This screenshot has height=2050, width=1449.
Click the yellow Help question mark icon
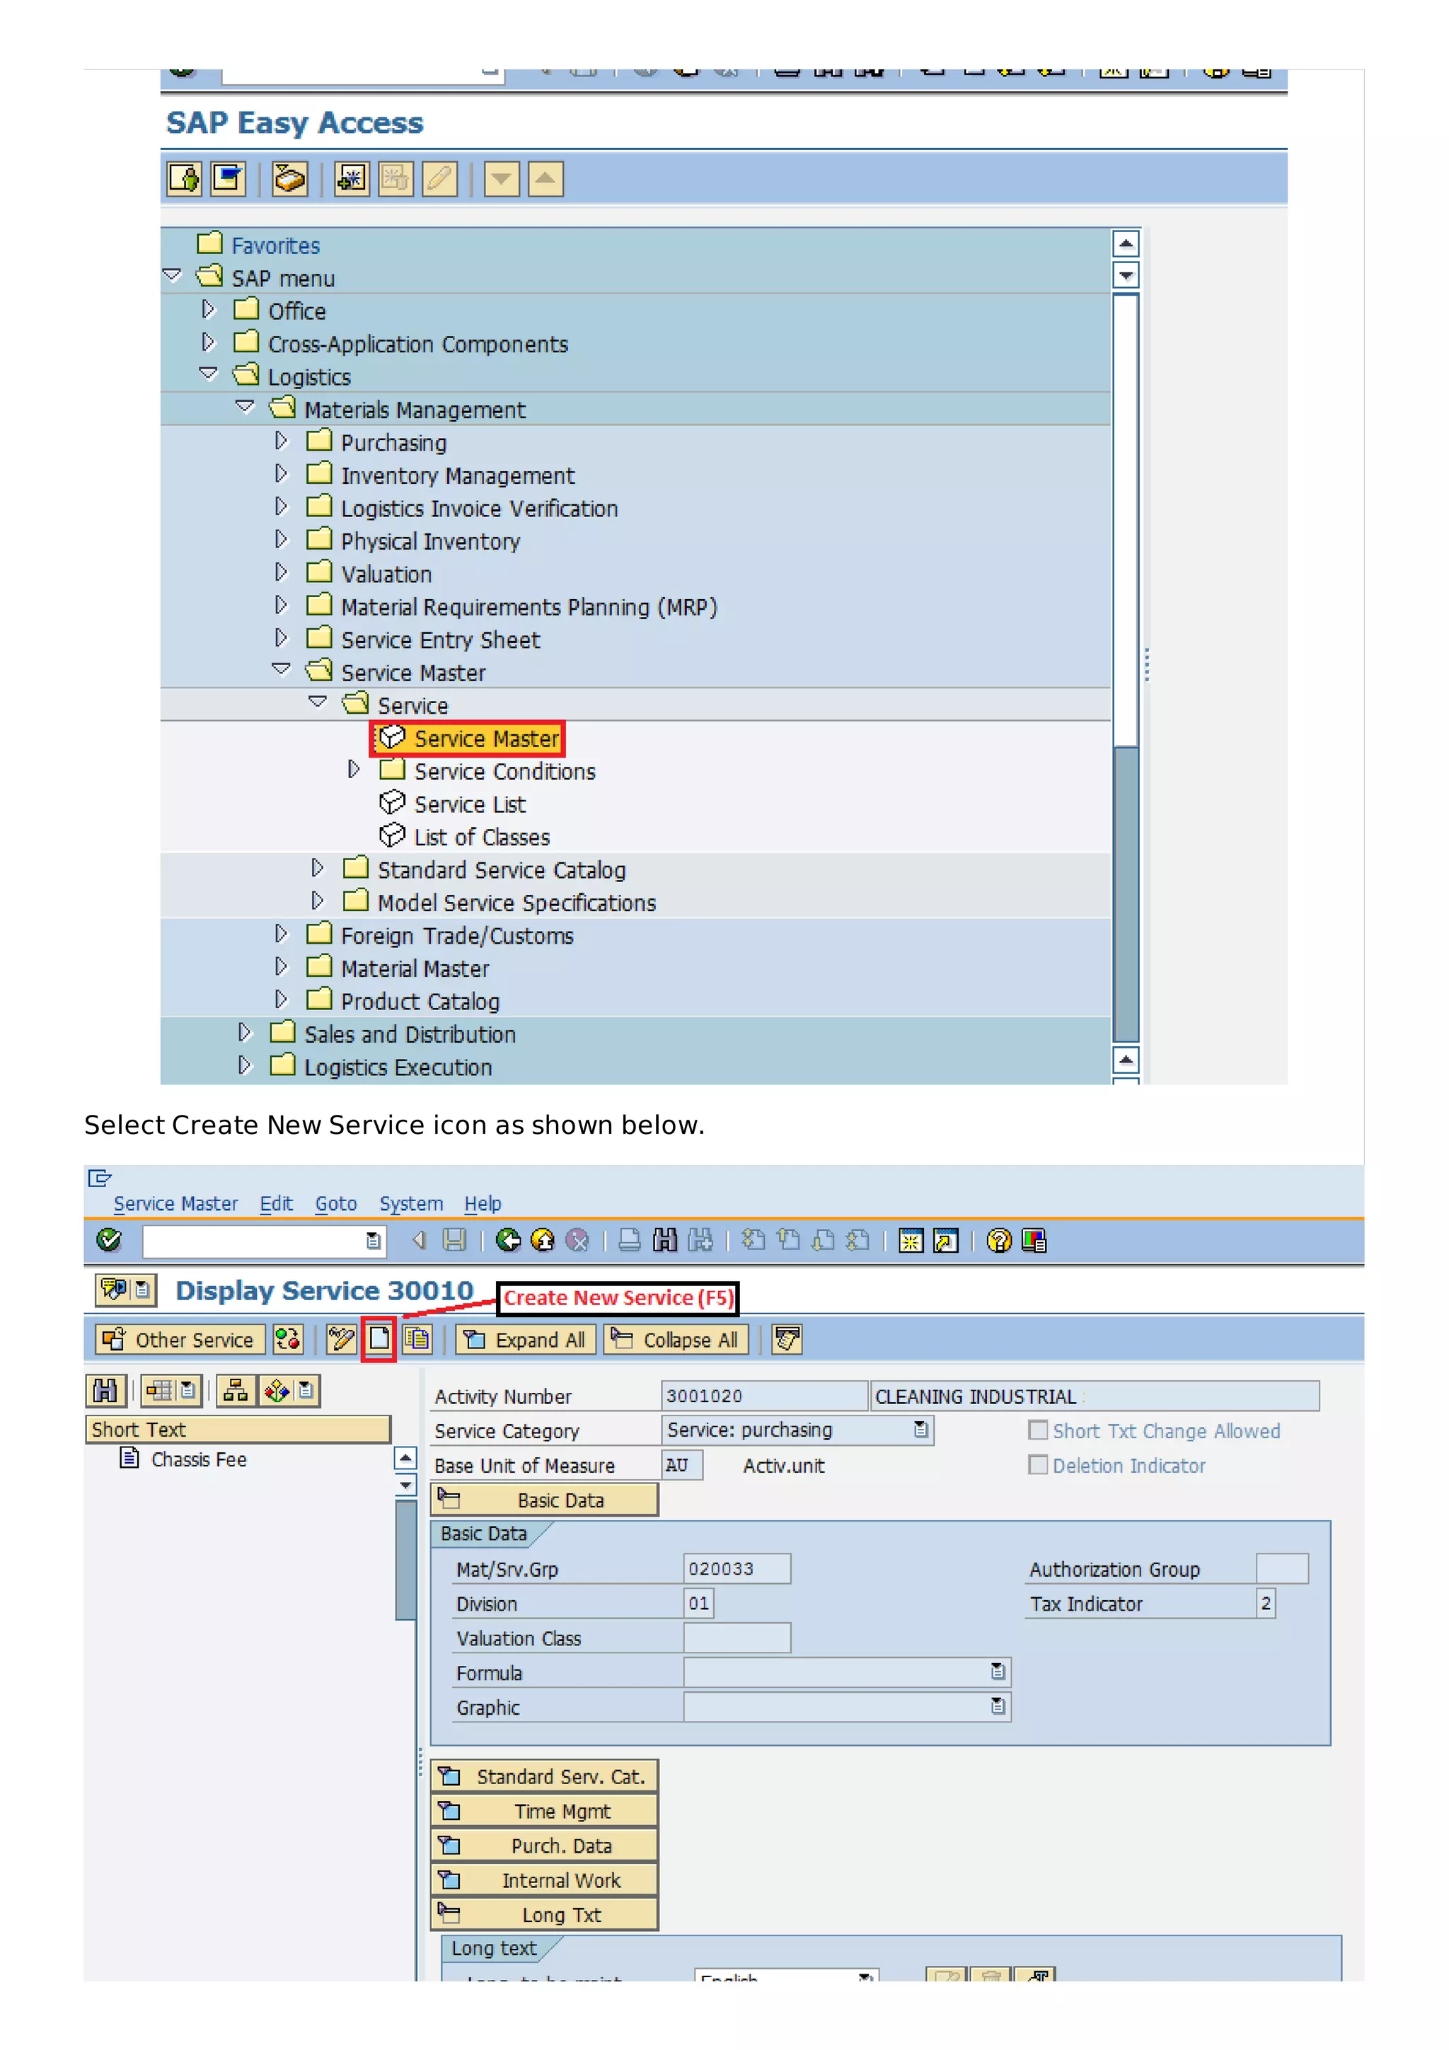999,1240
